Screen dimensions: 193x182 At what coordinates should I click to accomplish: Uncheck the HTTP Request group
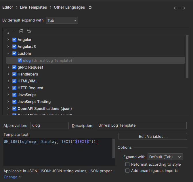pos(14,88)
